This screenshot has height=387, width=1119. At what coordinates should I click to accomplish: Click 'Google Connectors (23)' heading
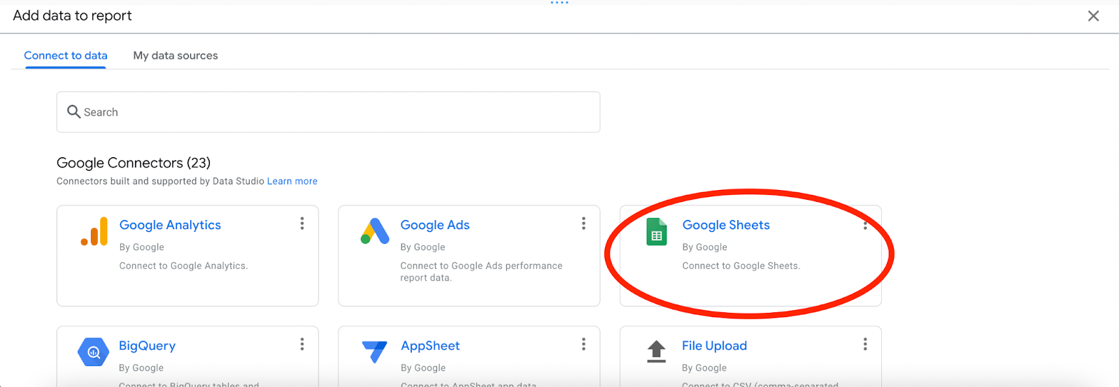[134, 163]
